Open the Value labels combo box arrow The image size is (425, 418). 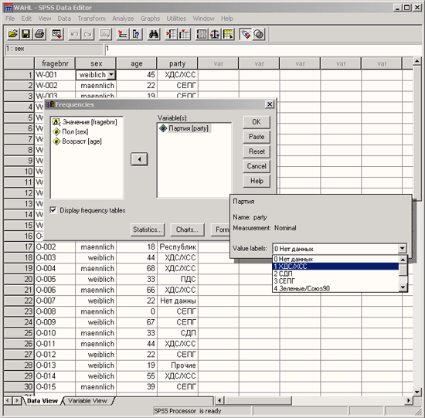coord(403,248)
